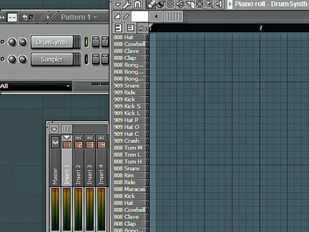309x232 pixels.
Task: Click the 808 Rim key row
Action: click(x=129, y=175)
